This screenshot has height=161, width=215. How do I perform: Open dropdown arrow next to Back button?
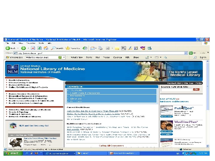pos(18,48)
